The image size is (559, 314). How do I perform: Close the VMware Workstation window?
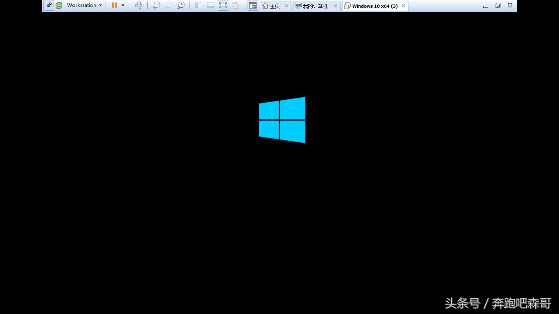pyautogui.click(x=510, y=6)
